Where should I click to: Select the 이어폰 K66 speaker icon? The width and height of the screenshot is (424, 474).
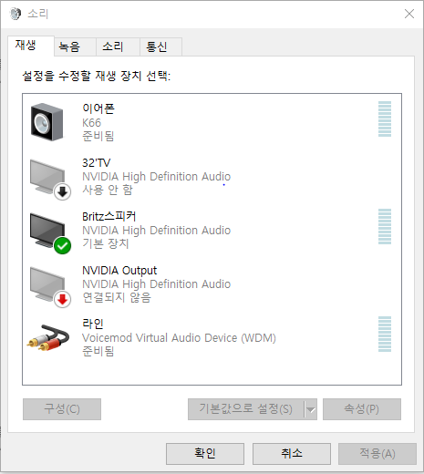pyautogui.click(x=47, y=122)
